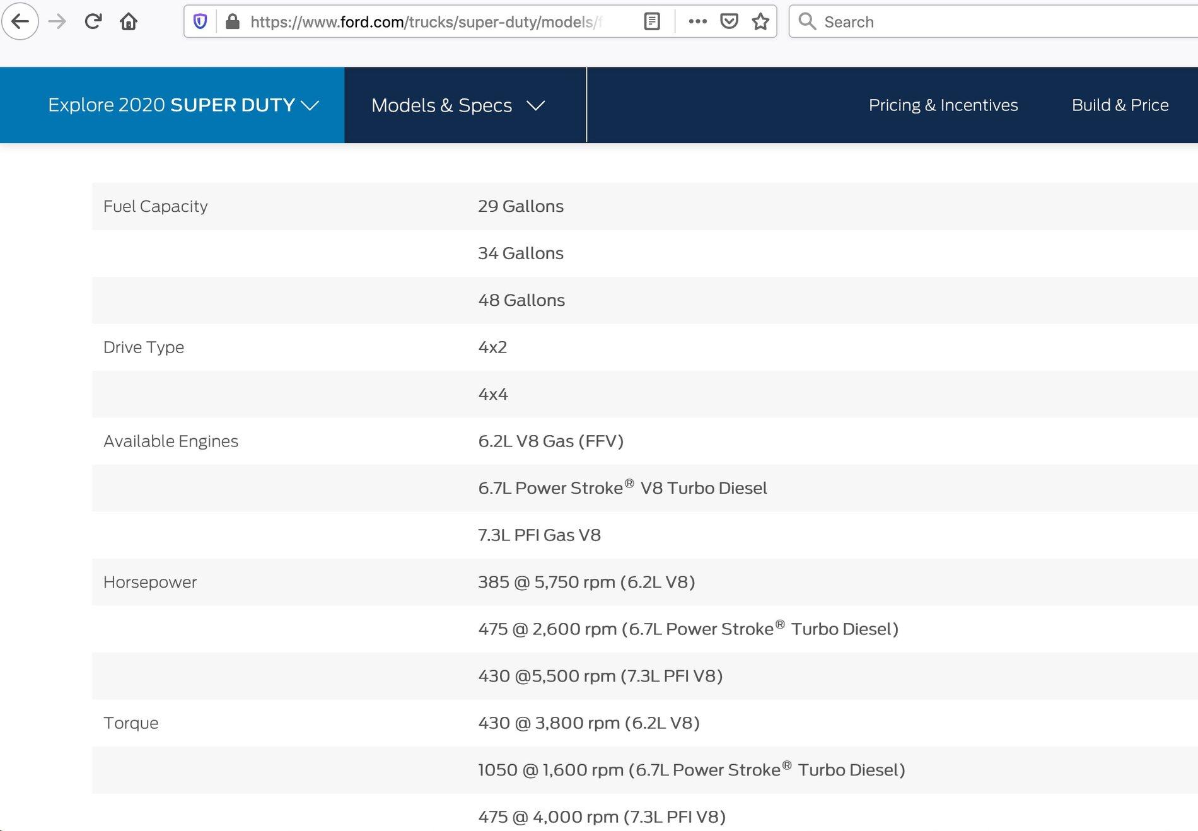Select 475 @ 2,600 rpm horsepower value
Viewport: 1198px width, 831px height.
pos(689,629)
